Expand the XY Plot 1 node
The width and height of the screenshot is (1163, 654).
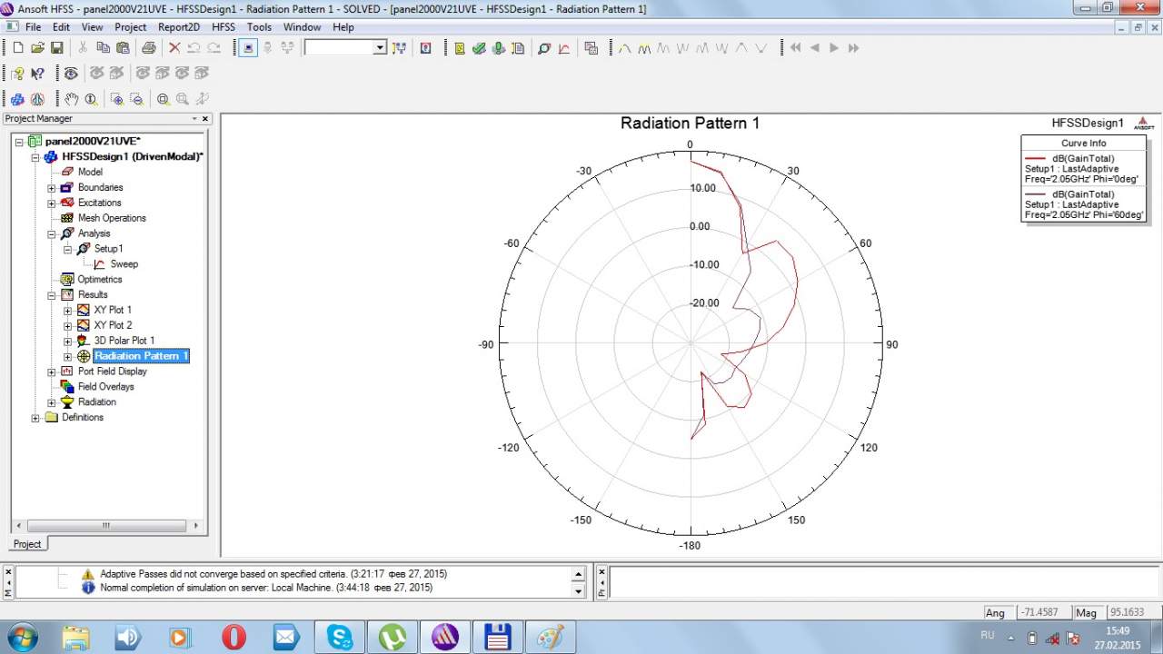click(x=68, y=311)
